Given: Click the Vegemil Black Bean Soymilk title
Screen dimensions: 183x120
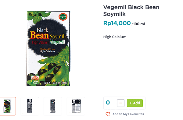Looking at the screenshot, I should (x=131, y=10).
